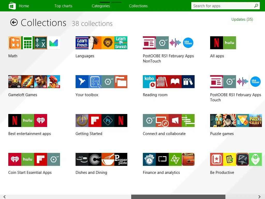Viewport: 265px width, 199px height.
Task: Click the horizontal scrollbar thumb
Action: point(178,197)
